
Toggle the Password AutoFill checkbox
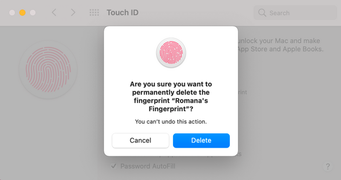click(113, 166)
